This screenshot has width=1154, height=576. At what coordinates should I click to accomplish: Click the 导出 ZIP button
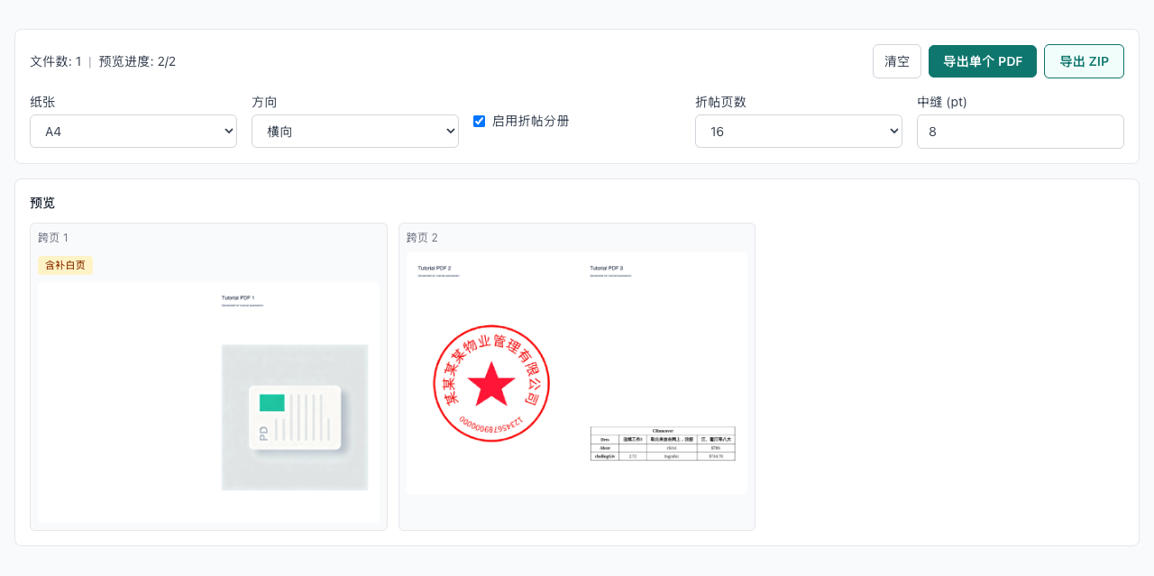click(x=1084, y=61)
